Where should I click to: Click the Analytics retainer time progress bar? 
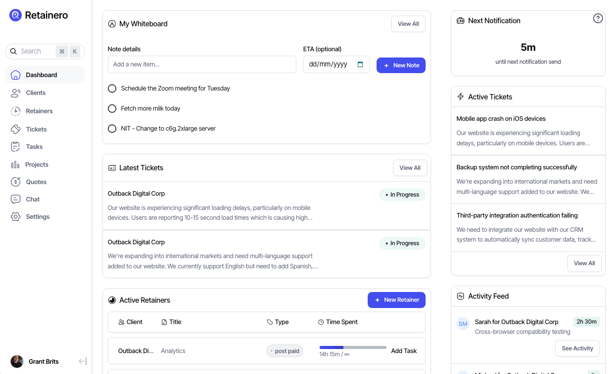[x=353, y=347]
